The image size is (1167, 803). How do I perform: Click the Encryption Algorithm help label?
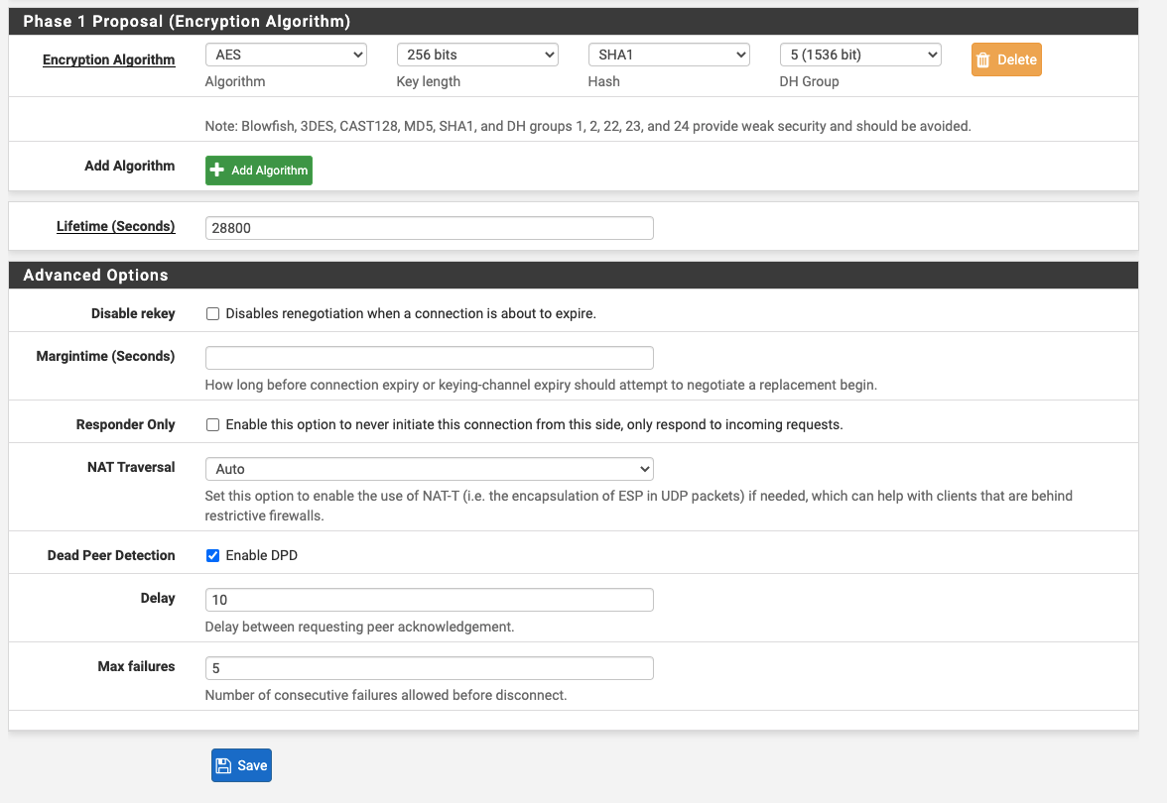[x=109, y=59]
